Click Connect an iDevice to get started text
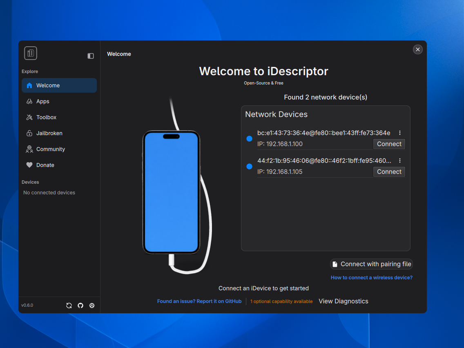464x348 pixels. click(263, 288)
